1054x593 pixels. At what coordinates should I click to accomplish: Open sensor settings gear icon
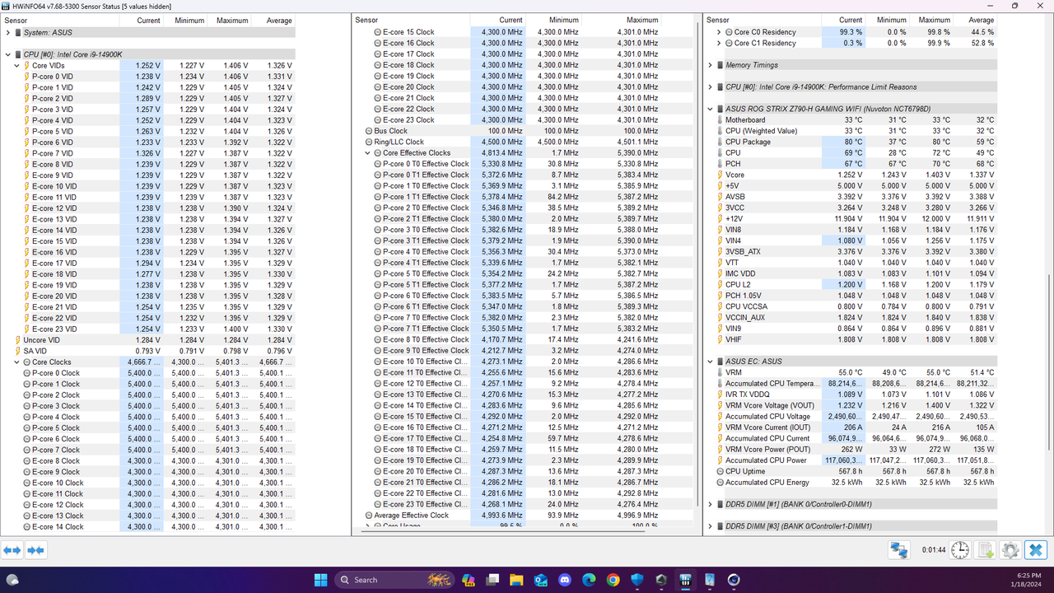click(1010, 550)
